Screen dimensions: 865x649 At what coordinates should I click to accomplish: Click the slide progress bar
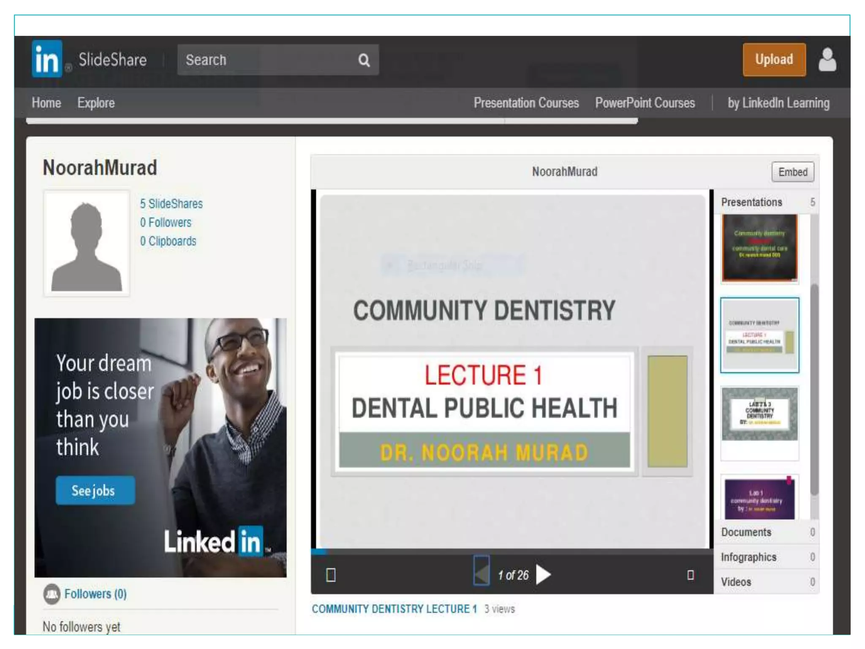pyautogui.click(x=512, y=551)
